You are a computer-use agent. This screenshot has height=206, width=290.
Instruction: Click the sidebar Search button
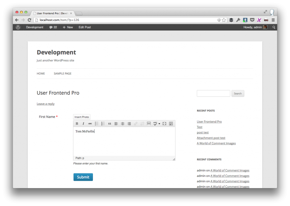[238, 94]
